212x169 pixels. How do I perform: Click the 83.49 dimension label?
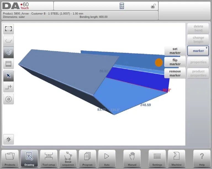point(101,110)
